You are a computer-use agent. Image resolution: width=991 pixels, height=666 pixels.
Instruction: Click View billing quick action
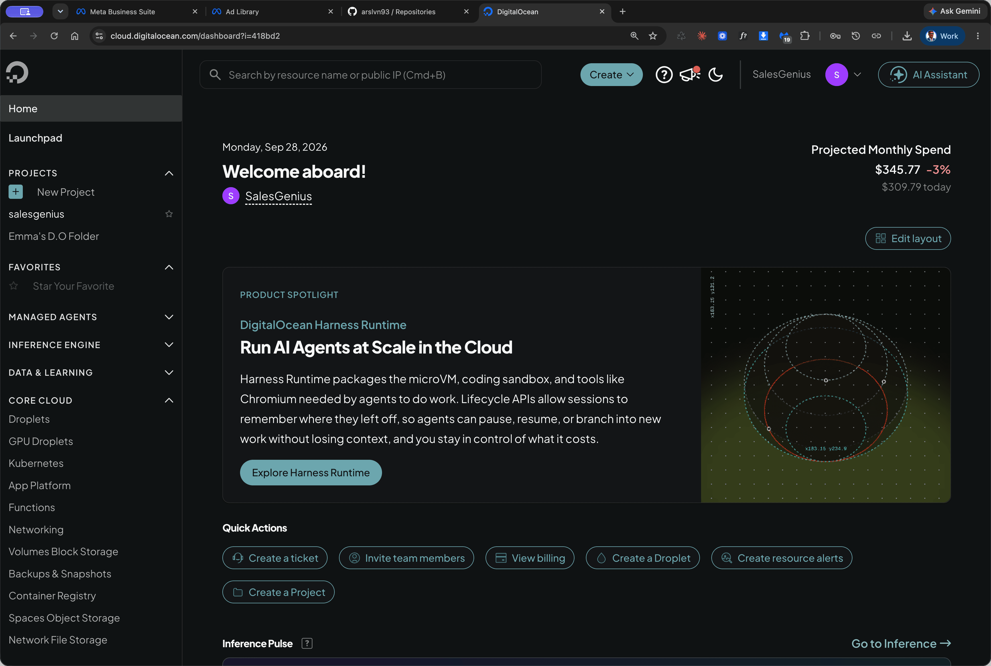click(x=530, y=558)
